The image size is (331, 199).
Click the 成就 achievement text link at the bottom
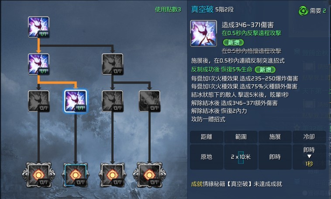click(x=197, y=184)
